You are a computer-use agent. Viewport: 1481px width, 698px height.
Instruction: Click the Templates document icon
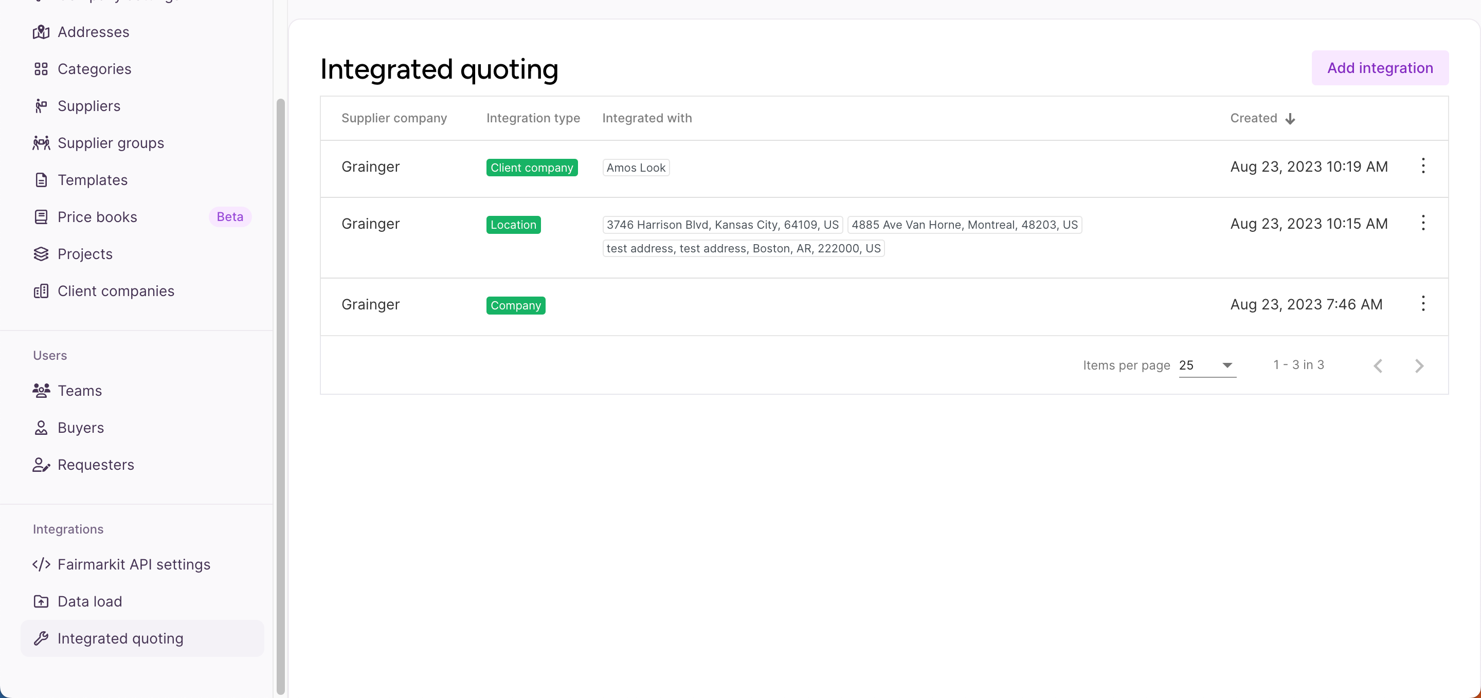(x=41, y=180)
